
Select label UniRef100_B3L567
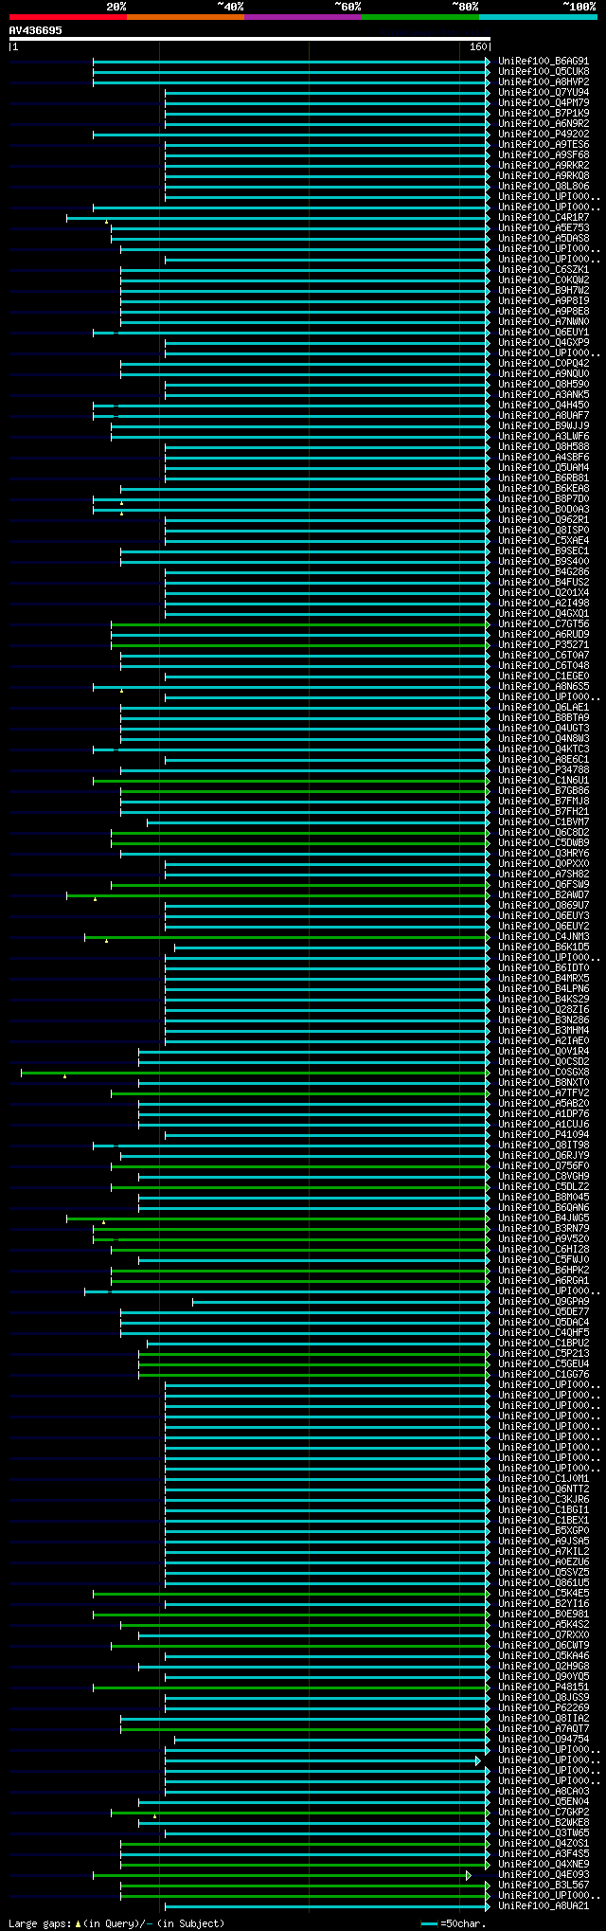[544, 1886]
